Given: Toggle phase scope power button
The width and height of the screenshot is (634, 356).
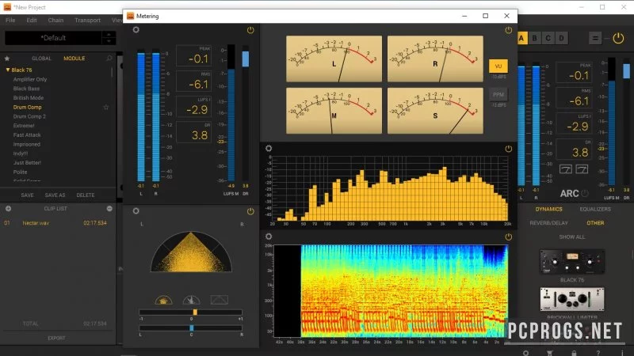Looking at the screenshot, I should click(x=250, y=211).
